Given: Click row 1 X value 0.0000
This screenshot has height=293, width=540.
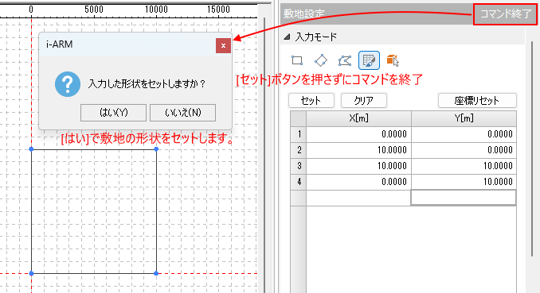Looking at the screenshot, I should (x=358, y=134).
